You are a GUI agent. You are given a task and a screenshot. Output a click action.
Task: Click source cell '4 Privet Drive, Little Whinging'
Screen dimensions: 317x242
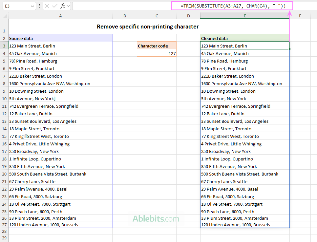point(60,143)
